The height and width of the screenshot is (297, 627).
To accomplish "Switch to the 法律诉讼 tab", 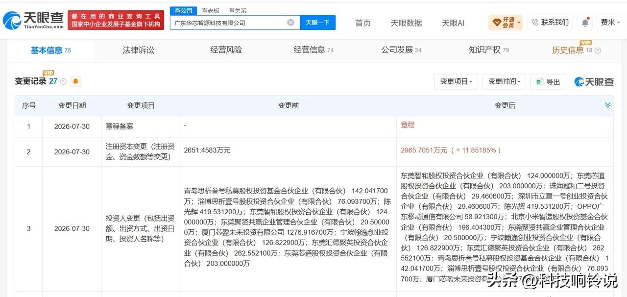I will (x=138, y=50).
